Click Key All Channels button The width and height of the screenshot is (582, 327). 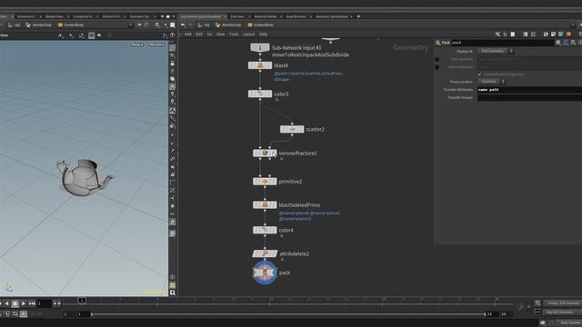[x=562, y=312]
